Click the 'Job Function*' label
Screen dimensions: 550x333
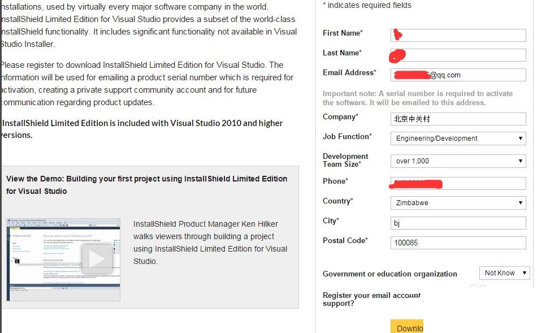point(347,136)
